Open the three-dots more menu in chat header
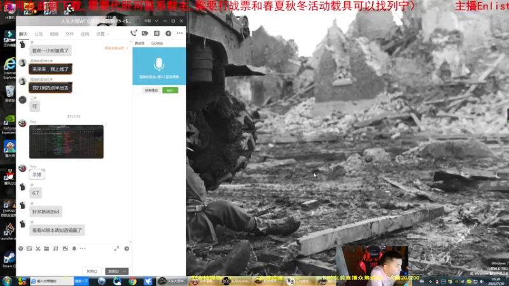 point(179,33)
